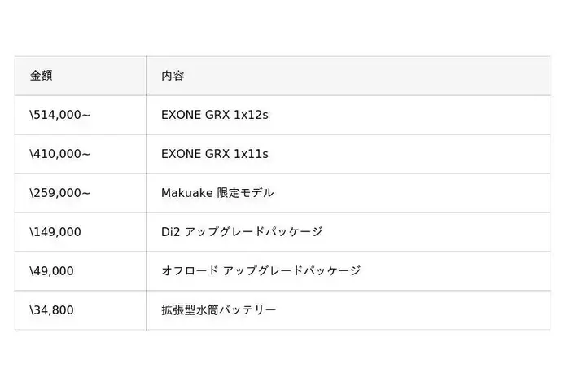Viewport: 578px width, 386px height.
Task: Select the \410,000~ price cell
Action: point(59,154)
